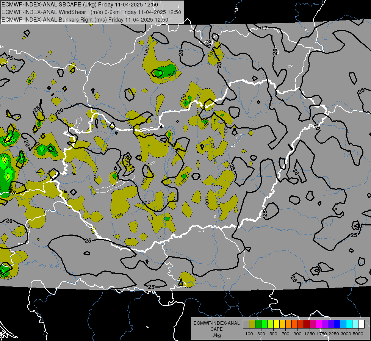Click the purple swatch starting at 1750
371x341 pixels.
[x=325, y=324]
